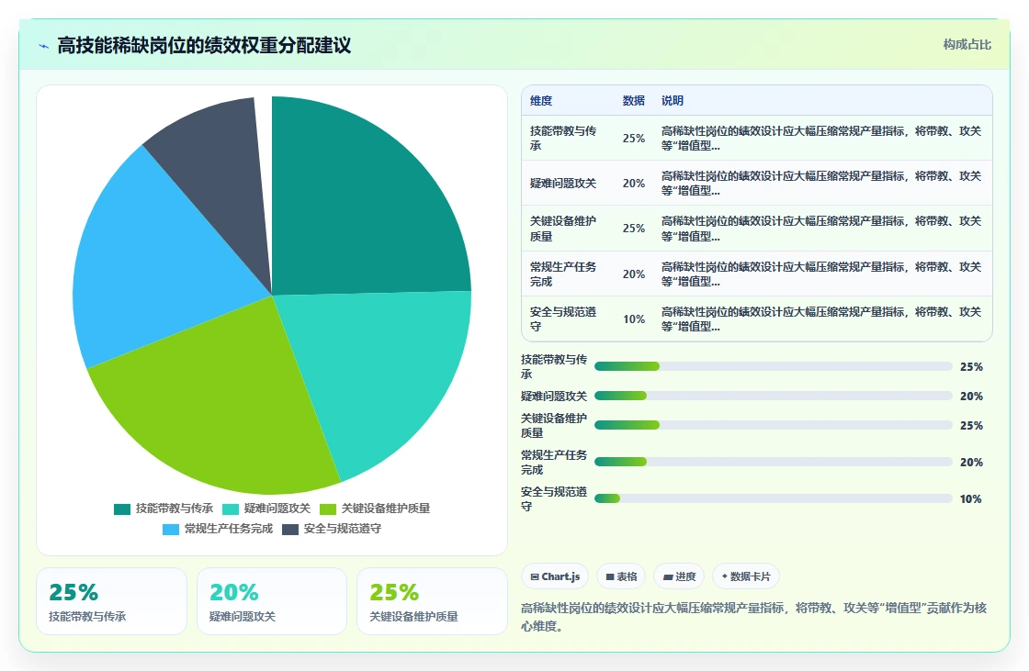Click the 疑难问题攻关 progress bar

(x=773, y=396)
